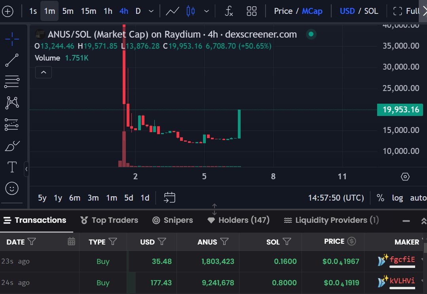Viewport: 427px width, 294px height.
Task: Collapse the drawing toolbar sidebar
Action: 26,169
